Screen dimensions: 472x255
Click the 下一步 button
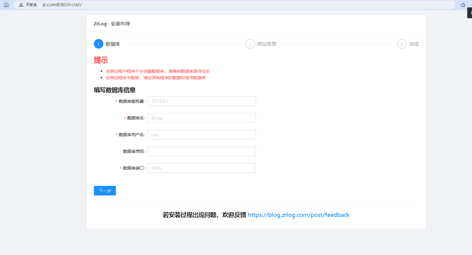coord(105,190)
